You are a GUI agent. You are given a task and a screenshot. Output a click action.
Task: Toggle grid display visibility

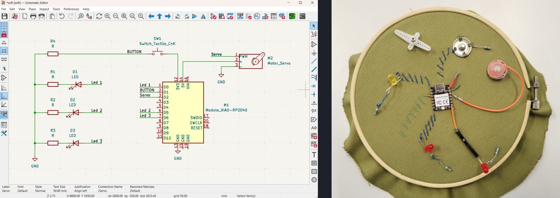click(4, 26)
